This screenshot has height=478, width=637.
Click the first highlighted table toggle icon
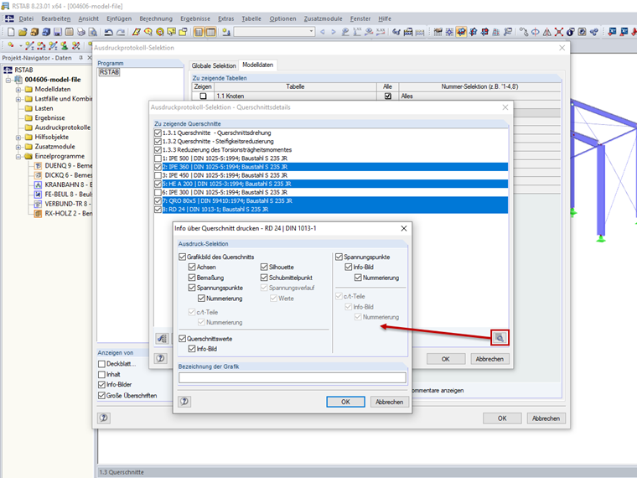tap(199, 32)
